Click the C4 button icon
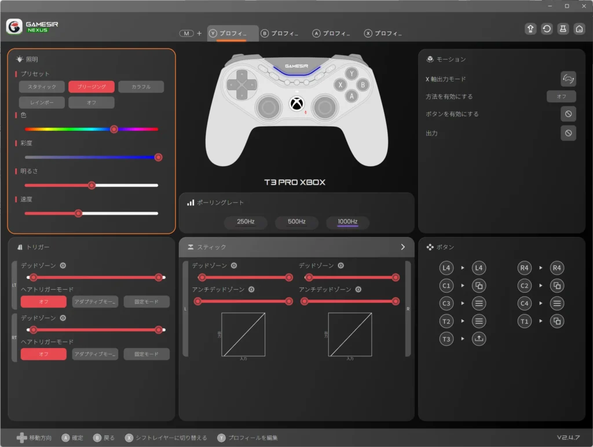593x447 pixels. point(524,303)
